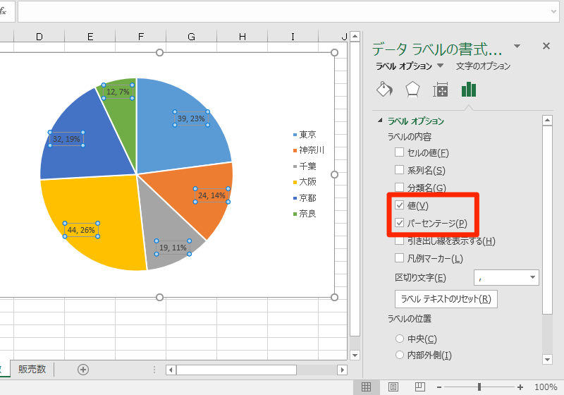This screenshot has height=395, width=564.
Task: Collapse the ラベル オプション section
Action: [x=380, y=121]
